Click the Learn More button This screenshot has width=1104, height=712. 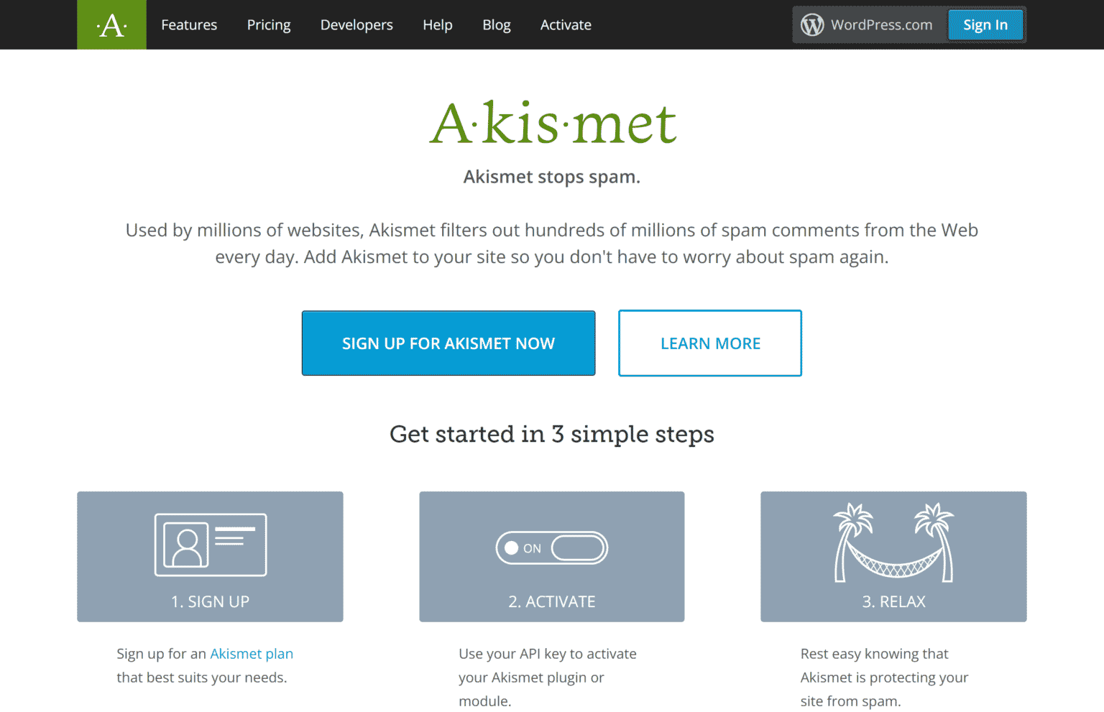click(710, 343)
